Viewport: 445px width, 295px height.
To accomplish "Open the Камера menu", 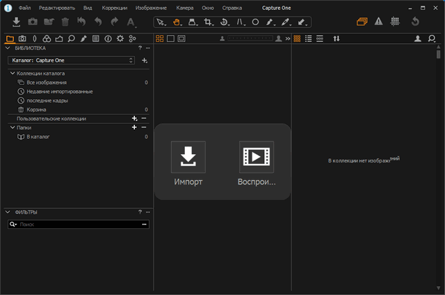I will click(185, 7).
